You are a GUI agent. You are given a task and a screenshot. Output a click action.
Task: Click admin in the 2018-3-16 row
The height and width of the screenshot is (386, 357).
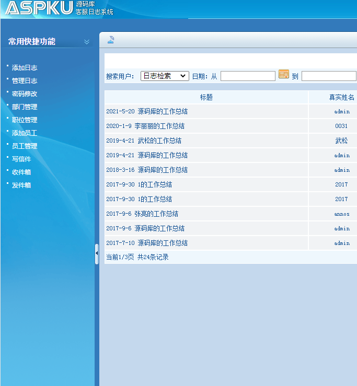coord(342,170)
